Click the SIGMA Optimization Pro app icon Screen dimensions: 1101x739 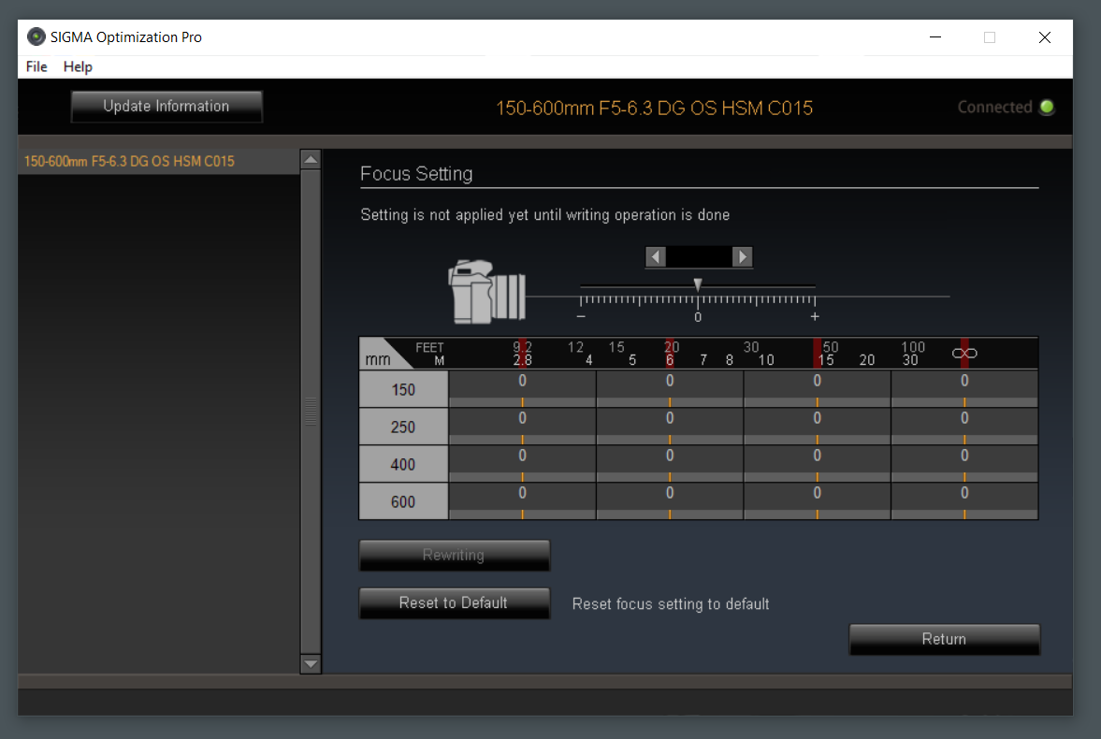[36, 36]
